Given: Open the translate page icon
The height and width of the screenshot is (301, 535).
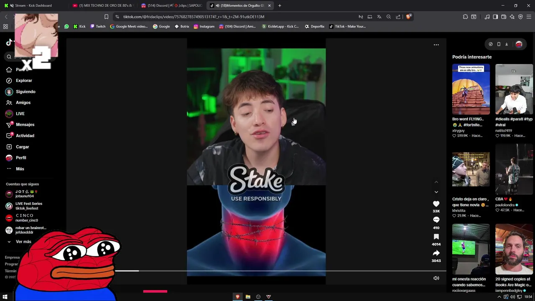Looking at the screenshot, I should (379, 17).
